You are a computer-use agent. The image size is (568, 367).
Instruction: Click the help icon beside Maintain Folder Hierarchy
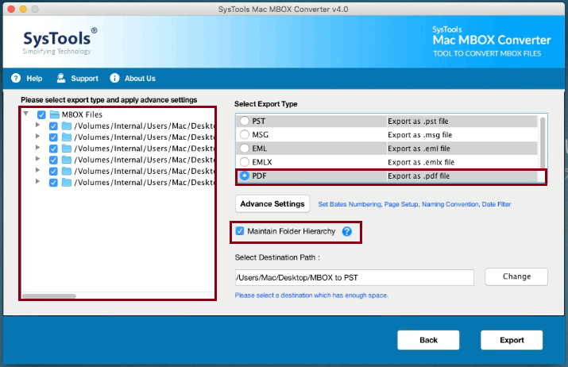(x=346, y=231)
